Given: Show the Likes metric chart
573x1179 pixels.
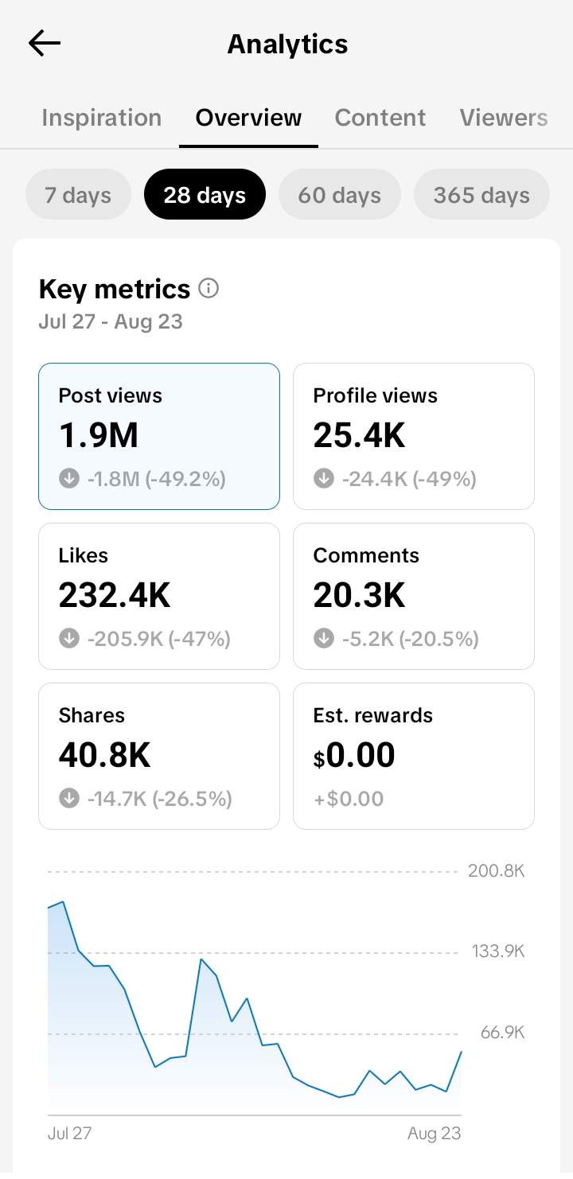Looking at the screenshot, I should click(159, 596).
